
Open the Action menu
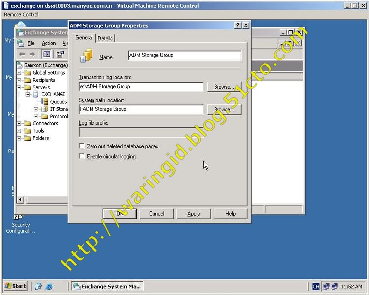(x=49, y=43)
